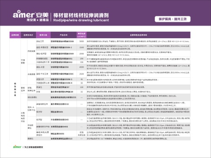
Task: Click the 用安美·造精品 slogan under logo
Action: click(38, 20)
